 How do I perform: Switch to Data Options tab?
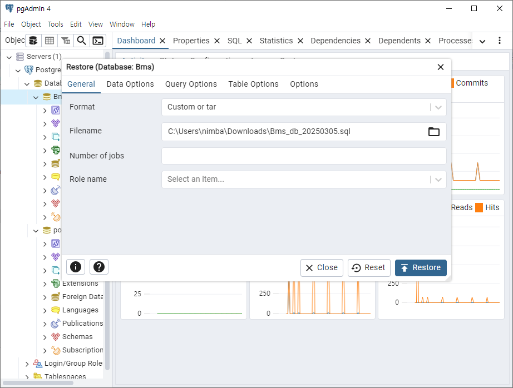130,84
